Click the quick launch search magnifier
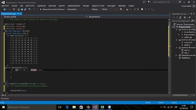This screenshot has width=196, height=110. pyautogui.click(x=180, y=2)
